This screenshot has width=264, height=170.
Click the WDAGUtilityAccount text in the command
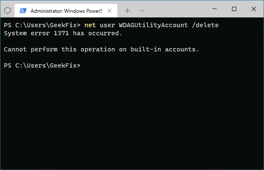coord(153,25)
